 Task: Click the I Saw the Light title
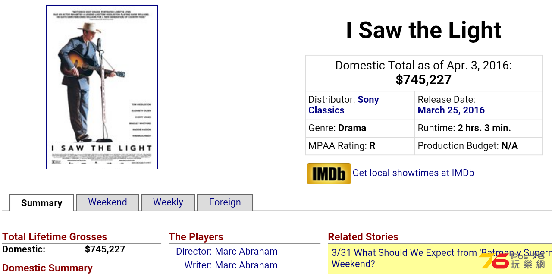click(423, 30)
